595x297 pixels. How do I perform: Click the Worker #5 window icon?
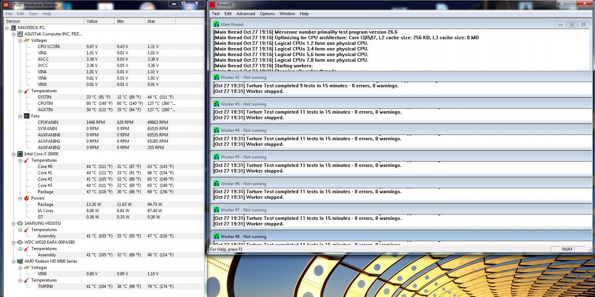click(x=216, y=157)
